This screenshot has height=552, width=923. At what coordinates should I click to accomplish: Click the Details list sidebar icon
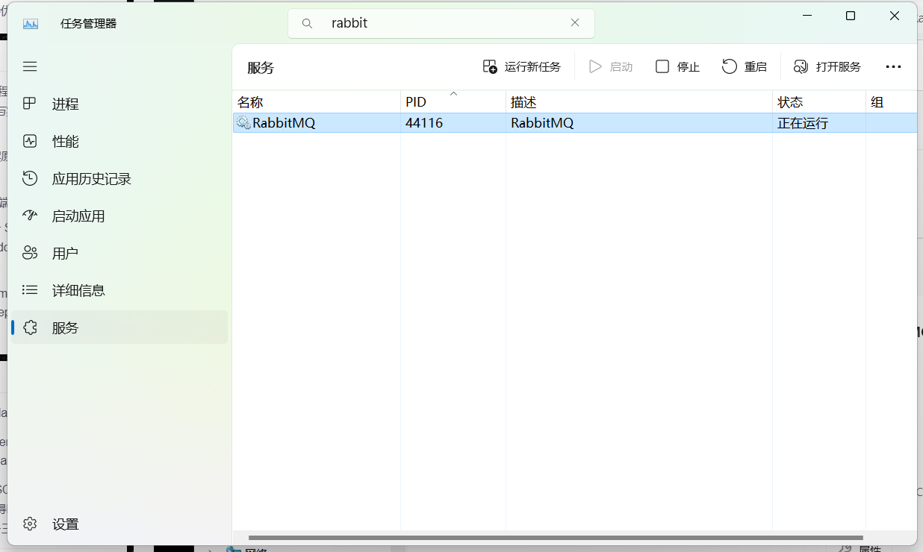click(30, 289)
